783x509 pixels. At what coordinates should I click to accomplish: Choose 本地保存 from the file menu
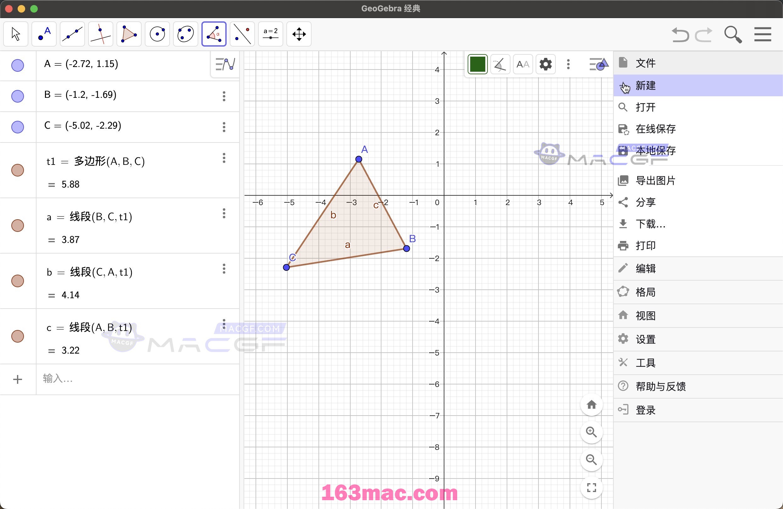click(698, 151)
